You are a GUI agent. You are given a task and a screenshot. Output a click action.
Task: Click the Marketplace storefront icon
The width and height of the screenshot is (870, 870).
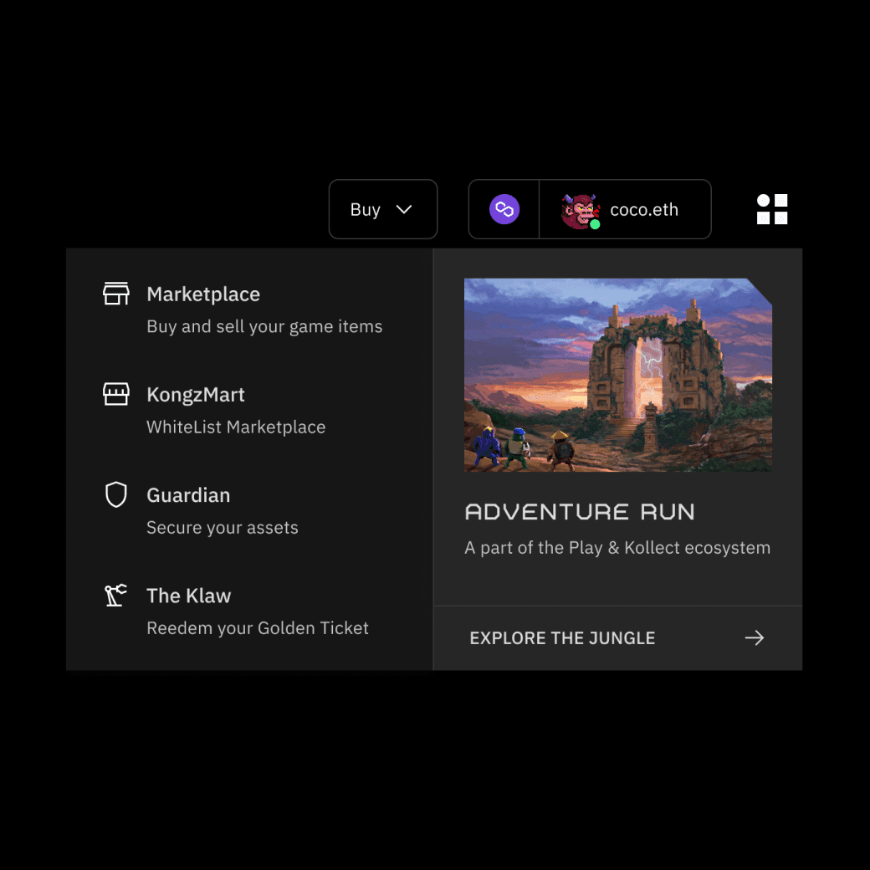coord(115,294)
